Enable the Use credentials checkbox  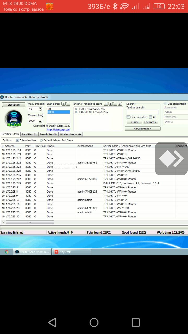[166, 104]
